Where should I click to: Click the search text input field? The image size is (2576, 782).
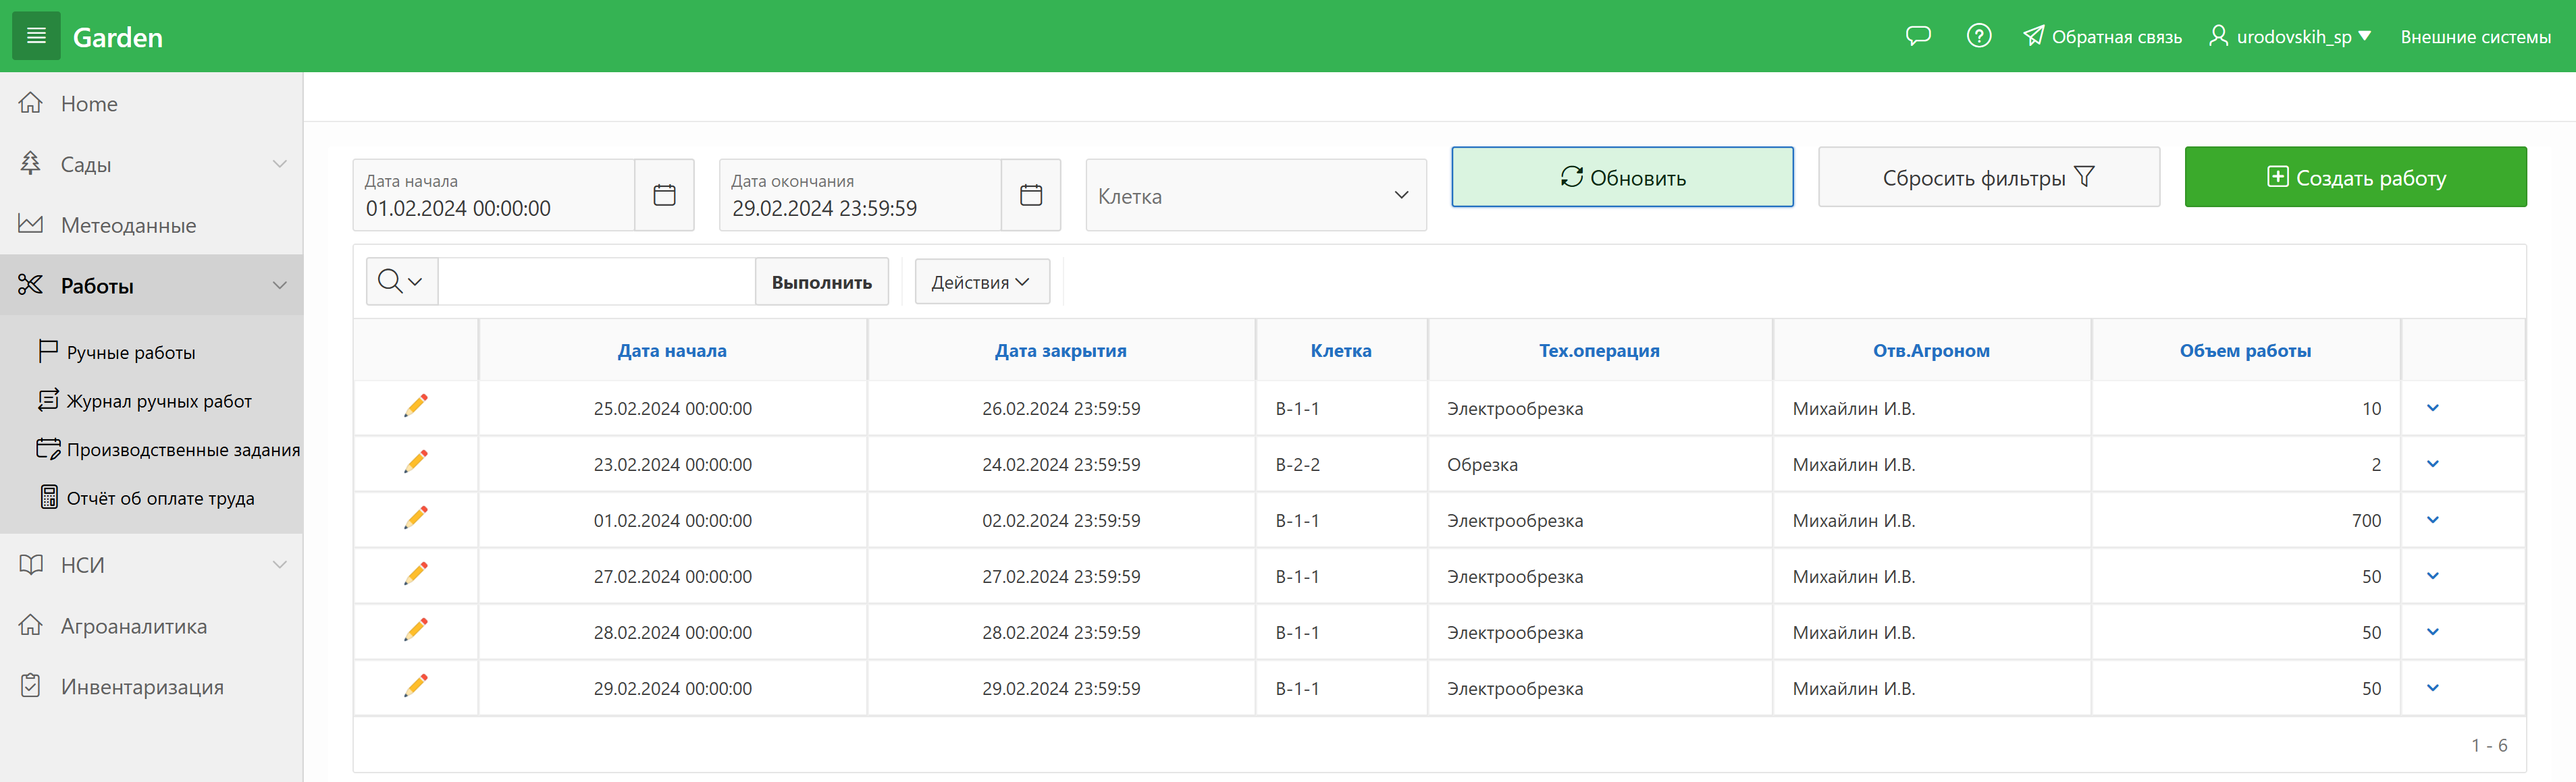(596, 283)
